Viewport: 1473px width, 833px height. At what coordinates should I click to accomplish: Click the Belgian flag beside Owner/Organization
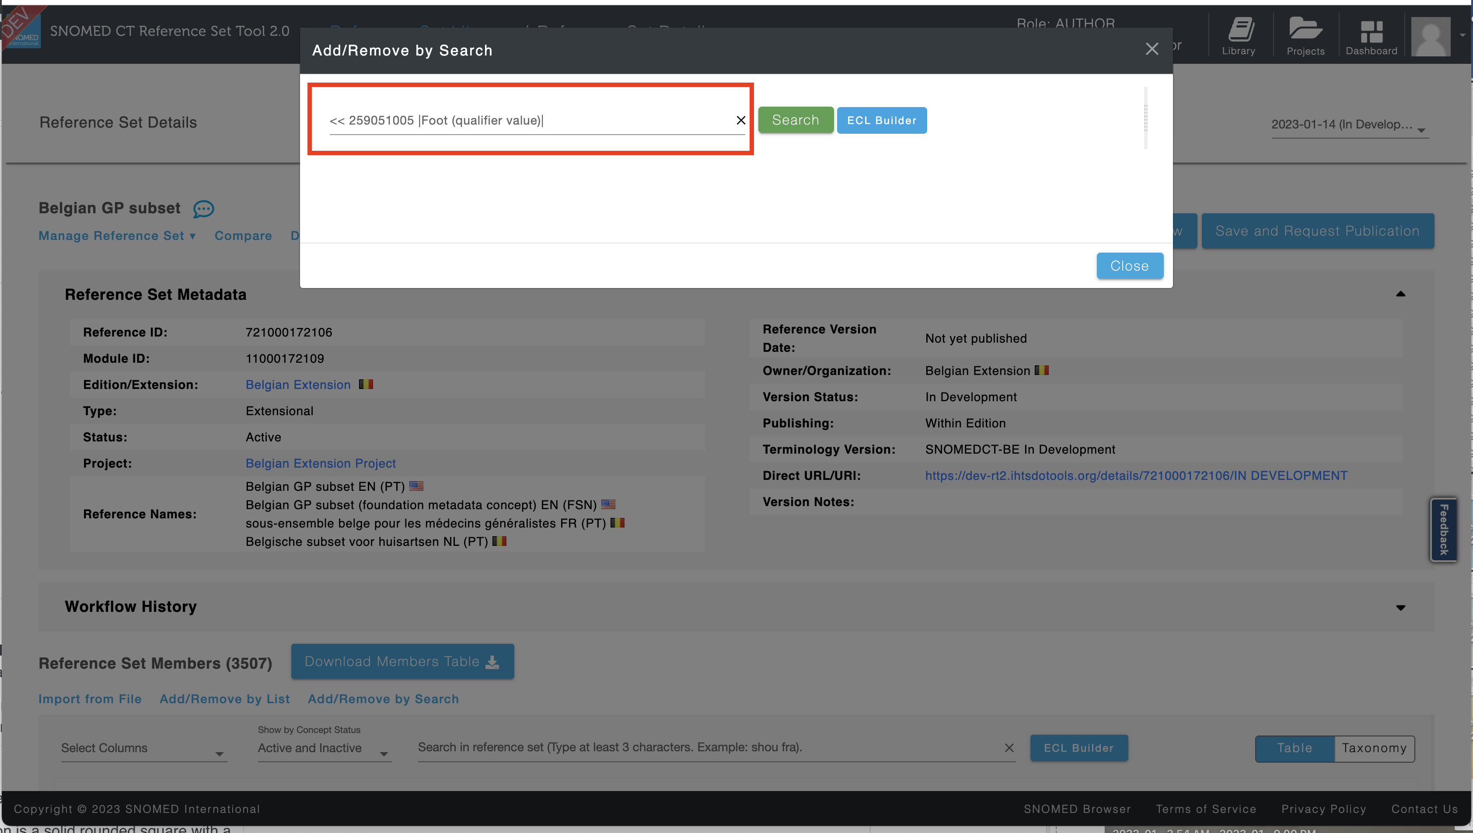[x=1041, y=370]
